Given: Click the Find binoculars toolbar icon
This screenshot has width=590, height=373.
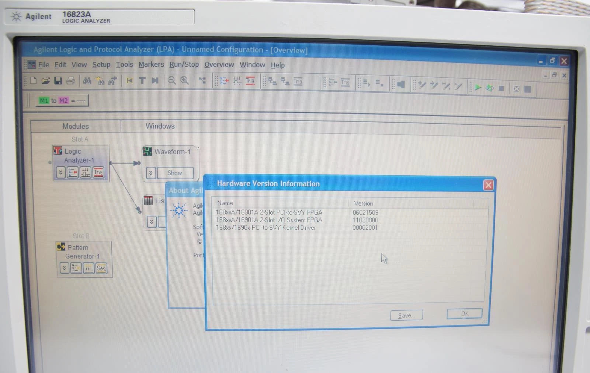Looking at the screenshot, I should [87, 80].
